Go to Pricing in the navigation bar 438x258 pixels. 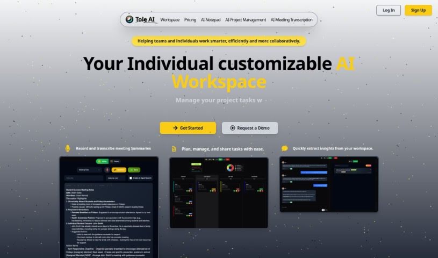pyautogui.click(x=190, y=20)
